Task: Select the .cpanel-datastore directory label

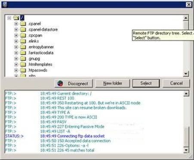Action: [x=43, y=30]
